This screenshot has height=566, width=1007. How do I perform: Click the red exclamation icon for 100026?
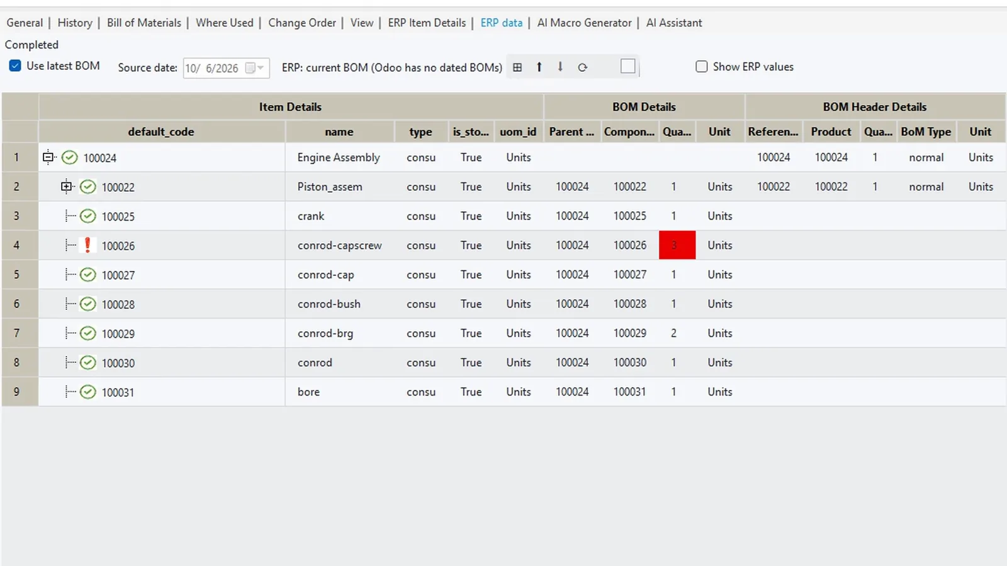coord(87,245)
